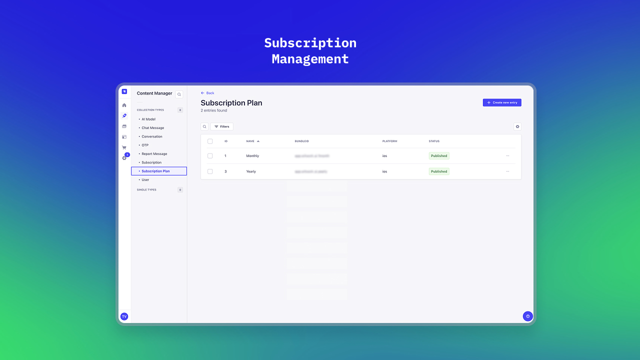Open Chat Message collection type
640x360 pixels.
coord(153,128)
